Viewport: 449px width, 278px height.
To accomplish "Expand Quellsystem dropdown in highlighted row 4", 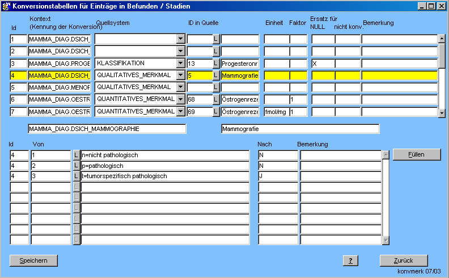I will (x=180, y=75).
